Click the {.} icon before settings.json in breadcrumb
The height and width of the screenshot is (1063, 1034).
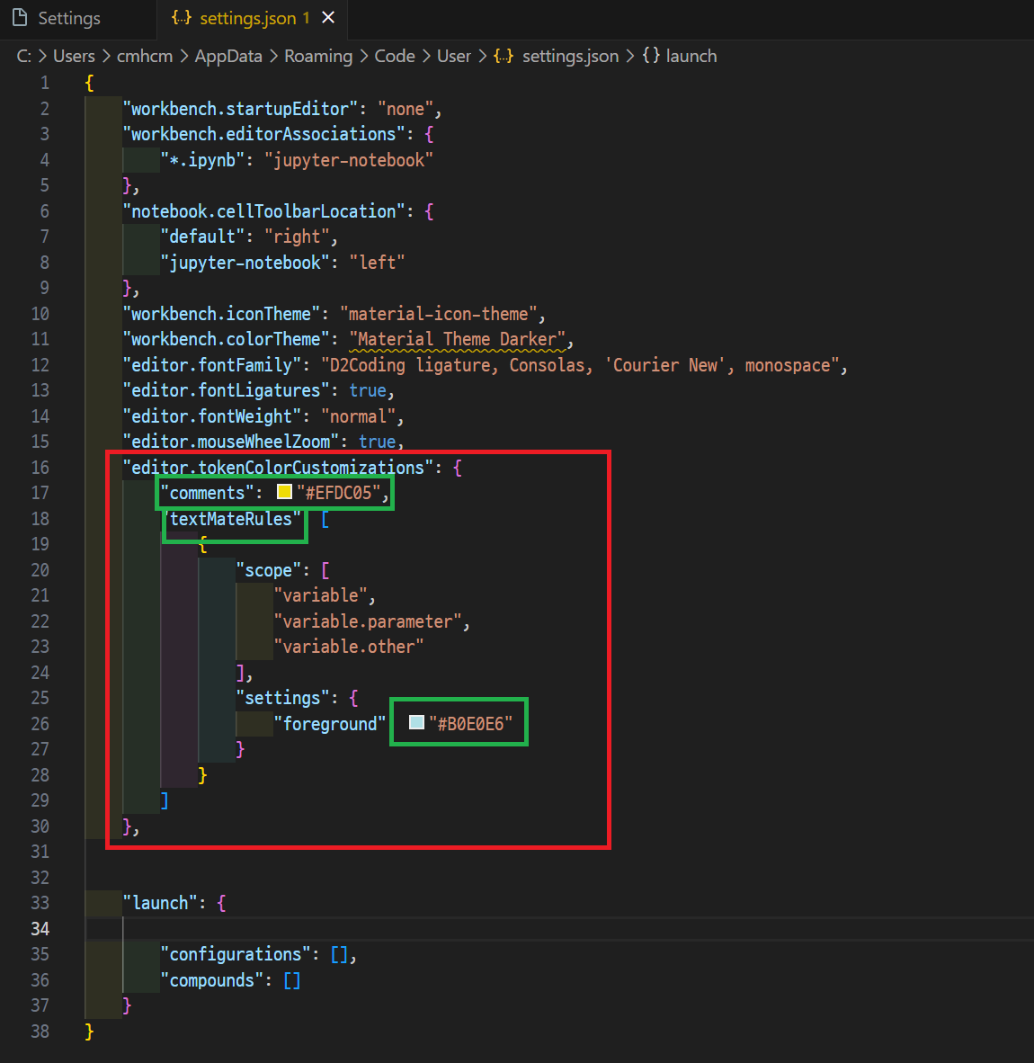tap(504, 56)
